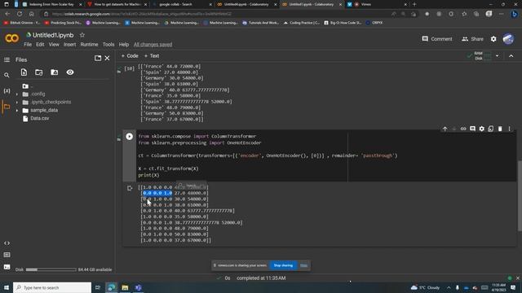Click the notebook vertical scrollbar
This screenshot has height=293, width=522.
click(520, 195)
